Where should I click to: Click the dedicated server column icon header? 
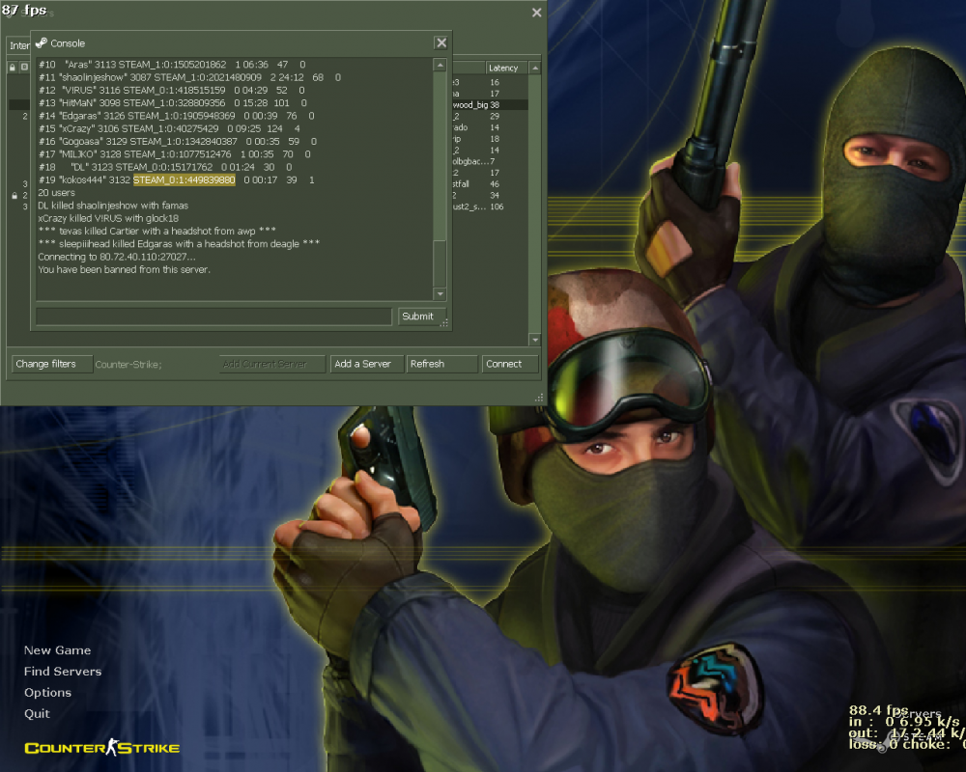click(24, 68)
